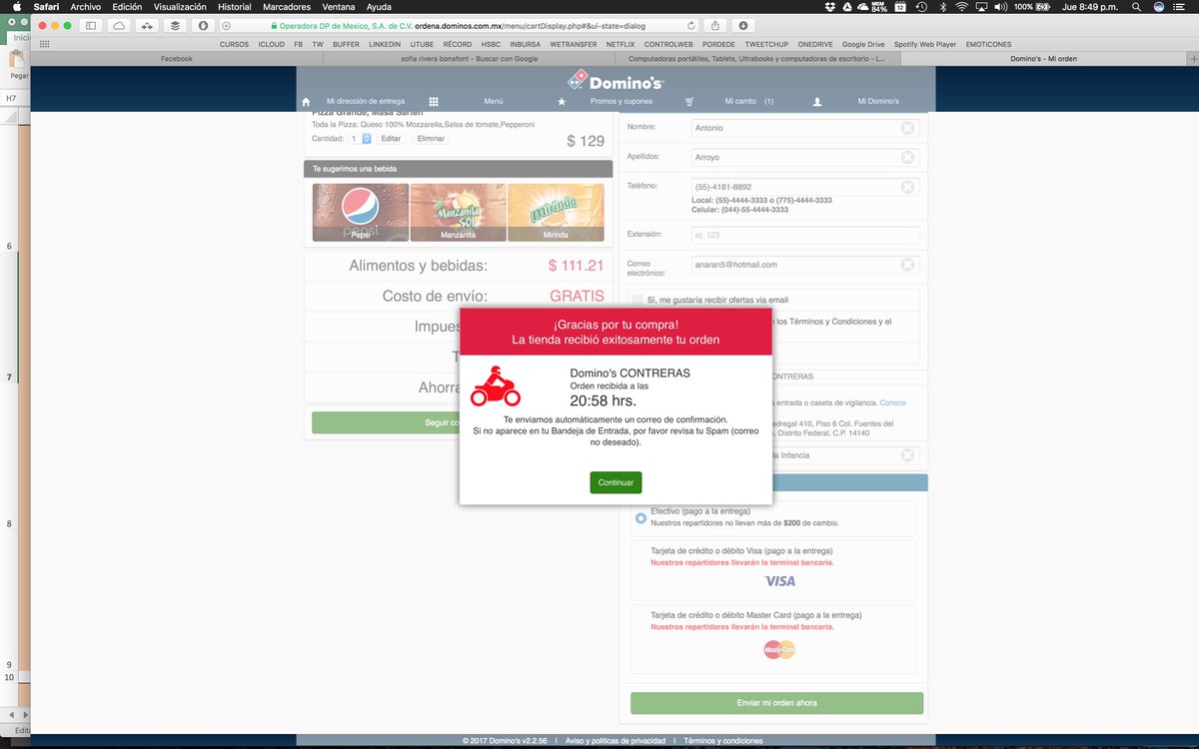Clear the Teléfono field with its X
The image size is (1199, 749).
pyautogui.click(x=907, y=187)
